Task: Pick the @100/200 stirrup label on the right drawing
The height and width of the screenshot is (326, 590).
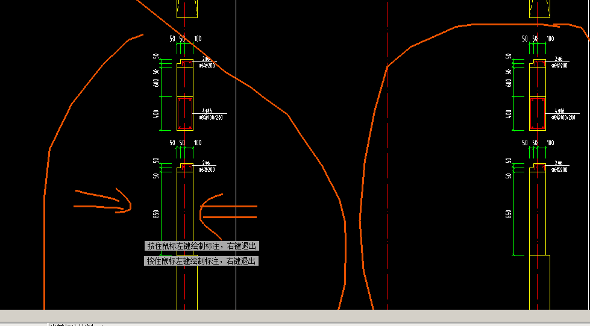Action: point(563,118)
